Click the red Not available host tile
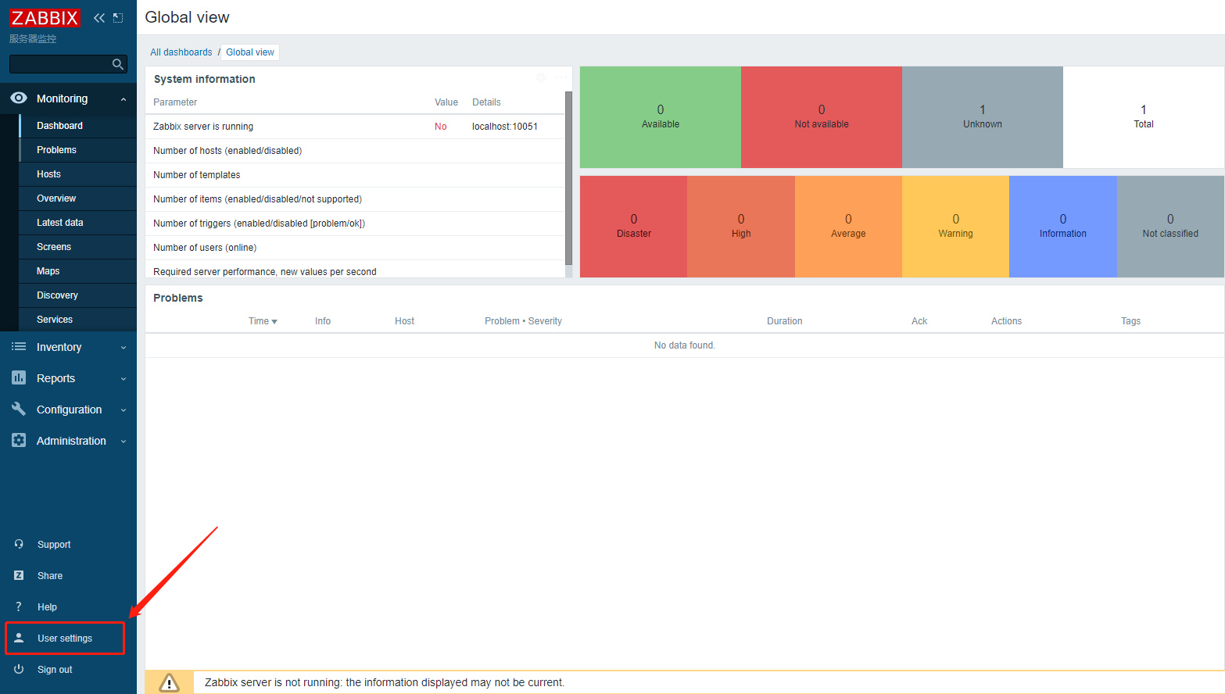 [x=821, y=117]
